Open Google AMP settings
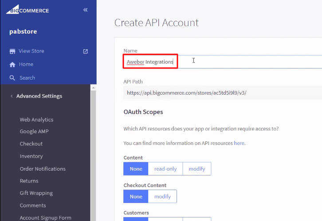 point(34,131)
